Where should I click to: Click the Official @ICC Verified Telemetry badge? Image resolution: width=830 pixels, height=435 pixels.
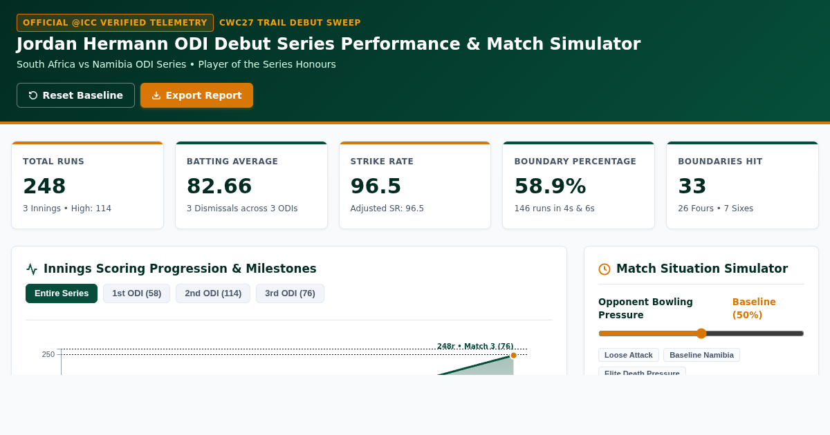pyautogui.click(x=115, y=23)
